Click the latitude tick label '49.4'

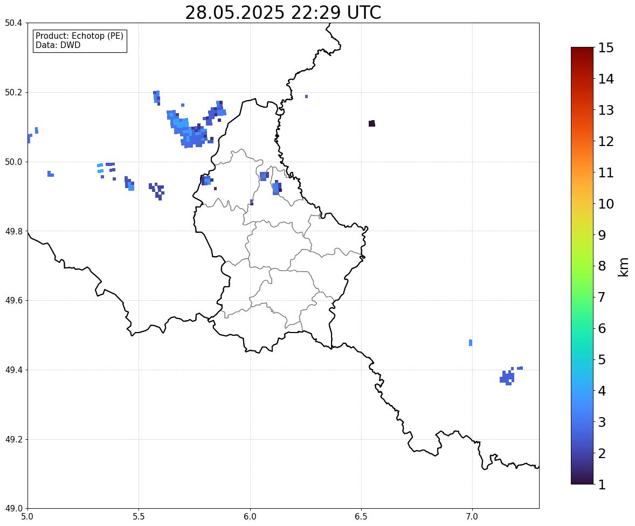coord(13,370)
